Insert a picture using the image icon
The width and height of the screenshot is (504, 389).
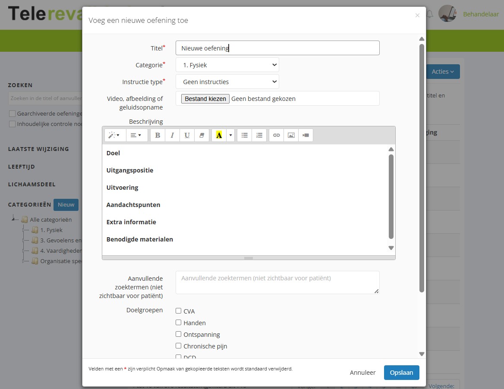pos(291,135)
